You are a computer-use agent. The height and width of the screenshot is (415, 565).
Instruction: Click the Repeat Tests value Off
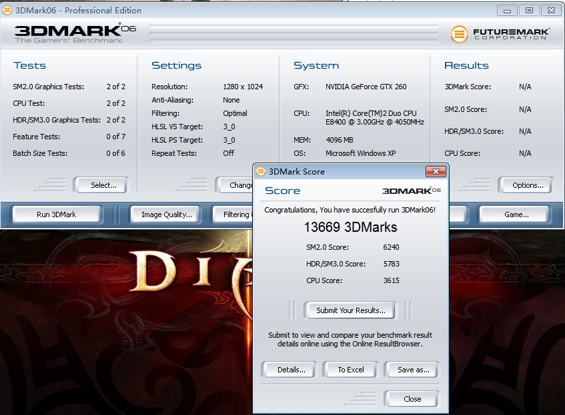[x=228, y=153]
